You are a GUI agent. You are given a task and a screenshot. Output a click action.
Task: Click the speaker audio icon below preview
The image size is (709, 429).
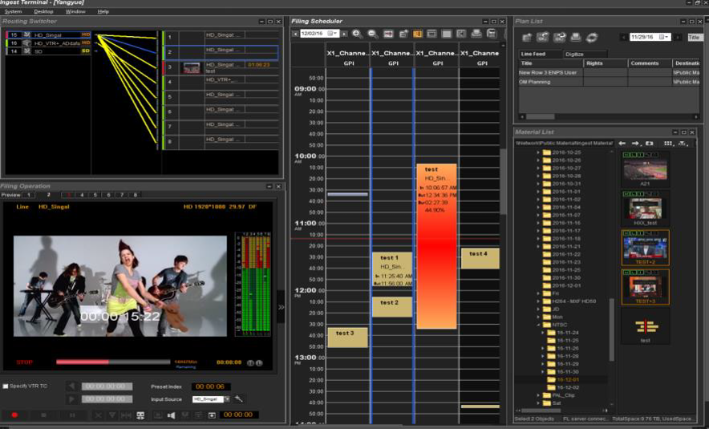click(x=171, y=415)
